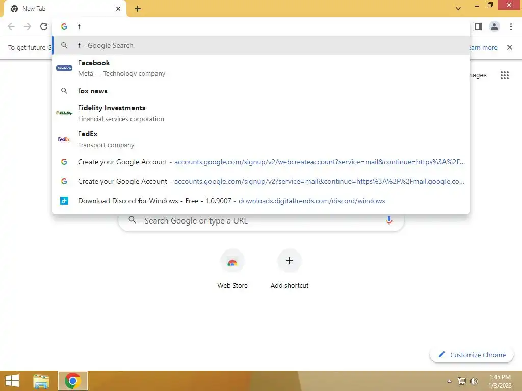This screenshot has height=391, width=522.
Task: Show hidden tray icons arrow
Action: pyautogui.click(x=449, y=381)
